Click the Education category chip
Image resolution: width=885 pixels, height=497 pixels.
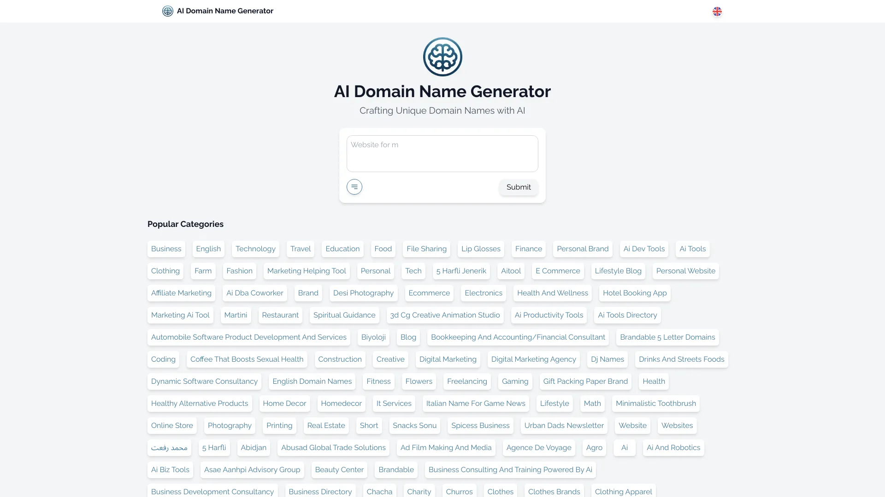coord(342,249)
